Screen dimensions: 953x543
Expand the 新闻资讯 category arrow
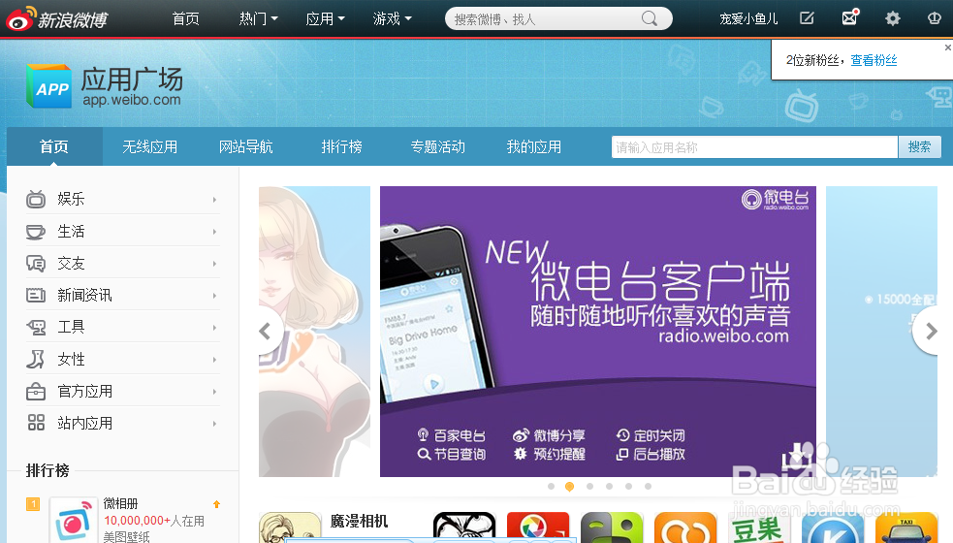coord(214,296)
